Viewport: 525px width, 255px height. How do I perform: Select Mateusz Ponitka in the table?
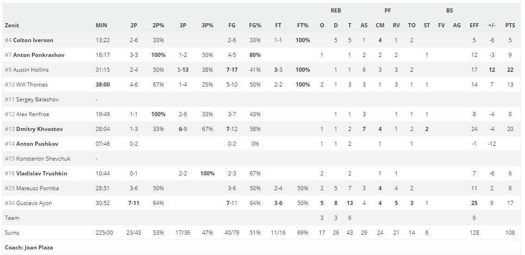pyautogui.click(x=37, y=188)
